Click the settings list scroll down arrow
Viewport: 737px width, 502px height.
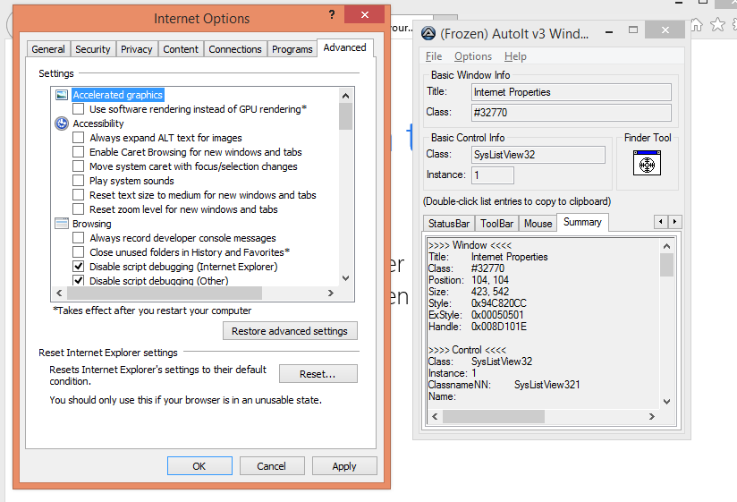[345, 277]
